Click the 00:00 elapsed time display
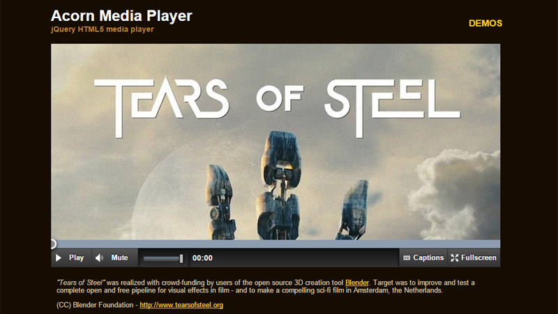The image size is (558, 314). tap(202, 258)
